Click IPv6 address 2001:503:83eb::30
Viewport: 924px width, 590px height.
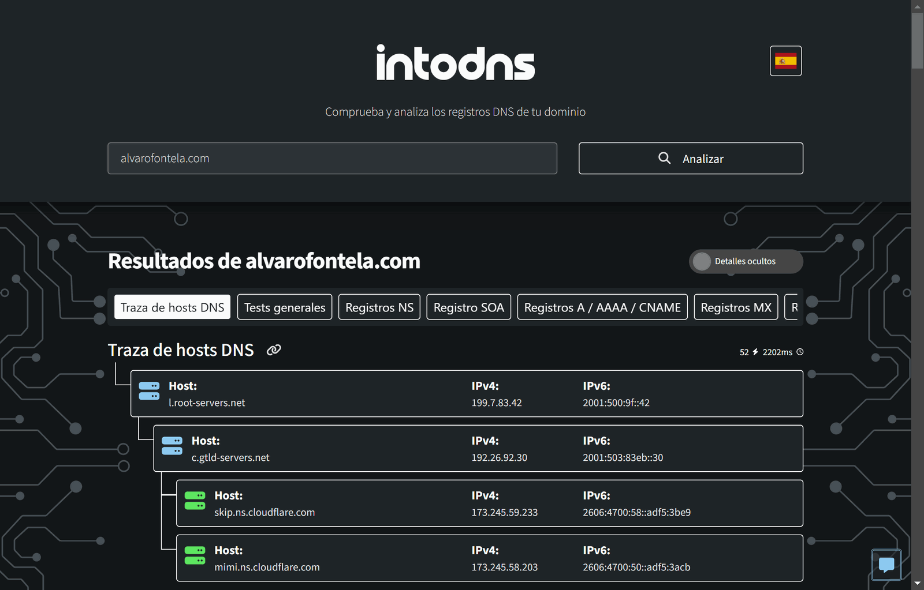[623, 457]
